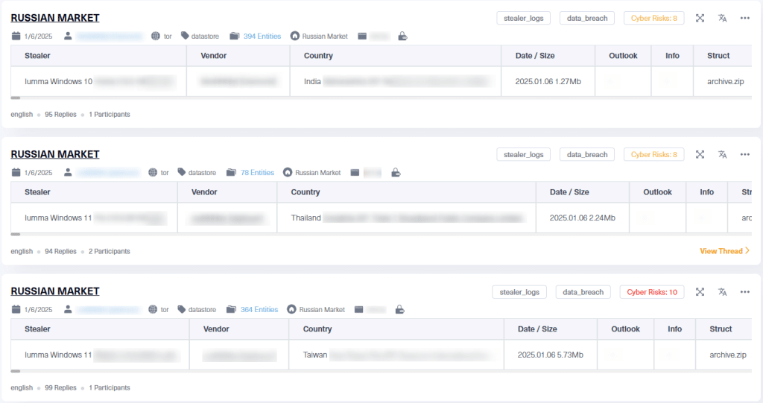Open more options menu on India post
The height and width of the screenshot is (403, 763).
click(745, 18)
